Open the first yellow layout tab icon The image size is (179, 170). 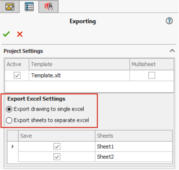pyautogui.click(x=10, y=7)
